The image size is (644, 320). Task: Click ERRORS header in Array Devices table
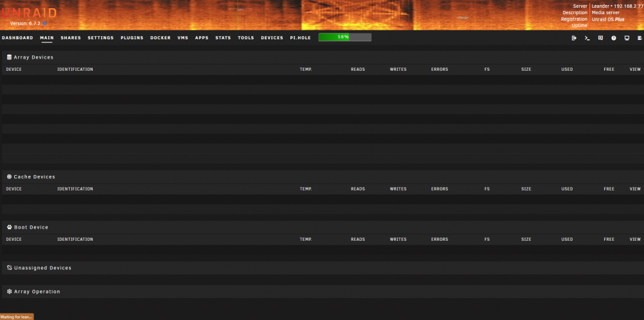tap(439, 70)
